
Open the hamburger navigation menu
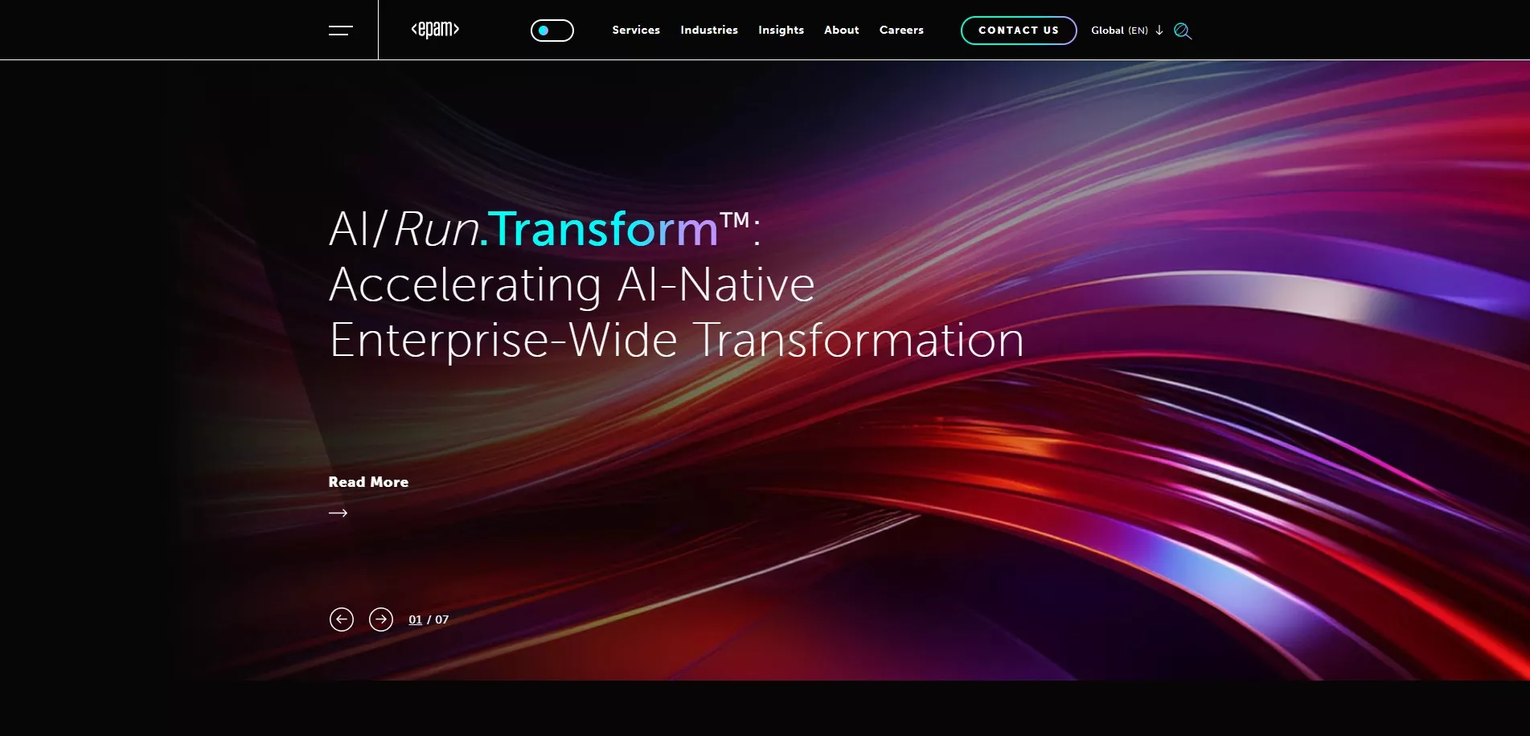[x=341, y=30]
